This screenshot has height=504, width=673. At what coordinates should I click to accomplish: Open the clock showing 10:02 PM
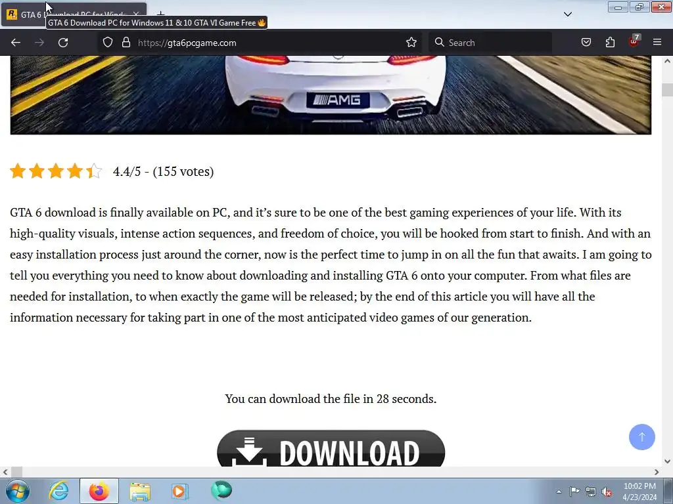[x=639, y=491]
